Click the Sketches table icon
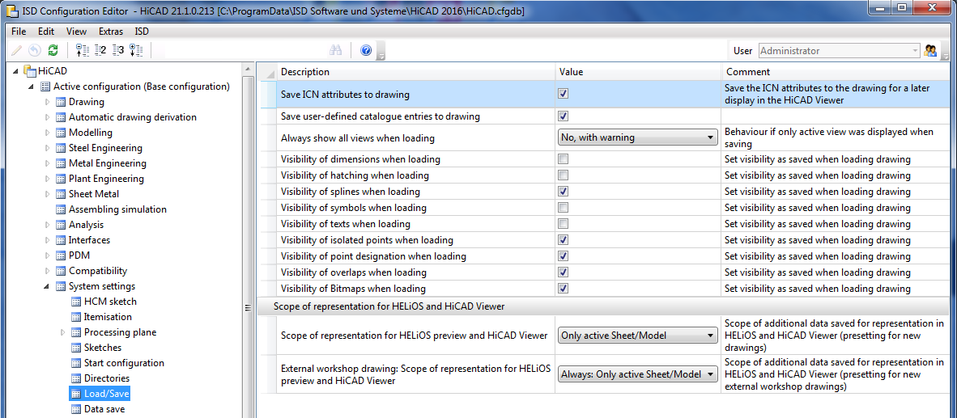This screenshot has width=957, height=418. point(76,348)
